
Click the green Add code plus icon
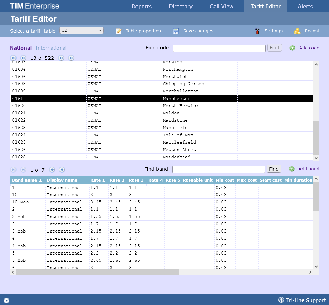[x=292, y=48]
